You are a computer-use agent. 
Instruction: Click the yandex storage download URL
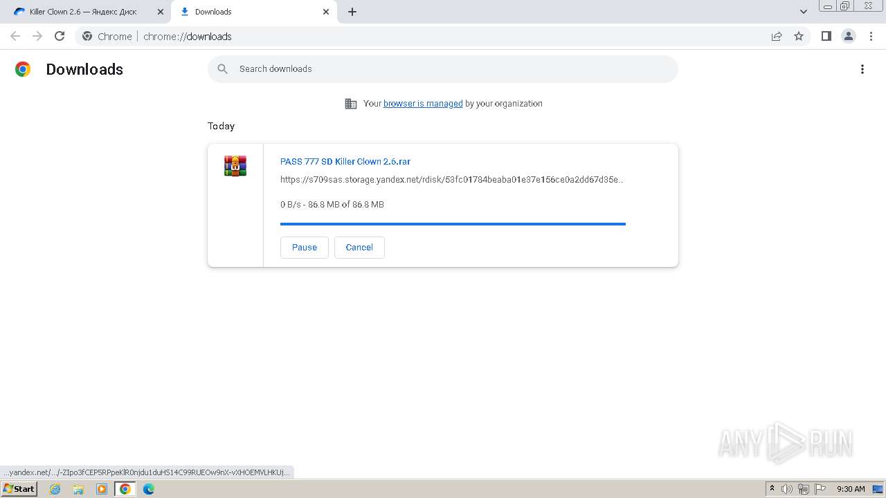[452, 180]
